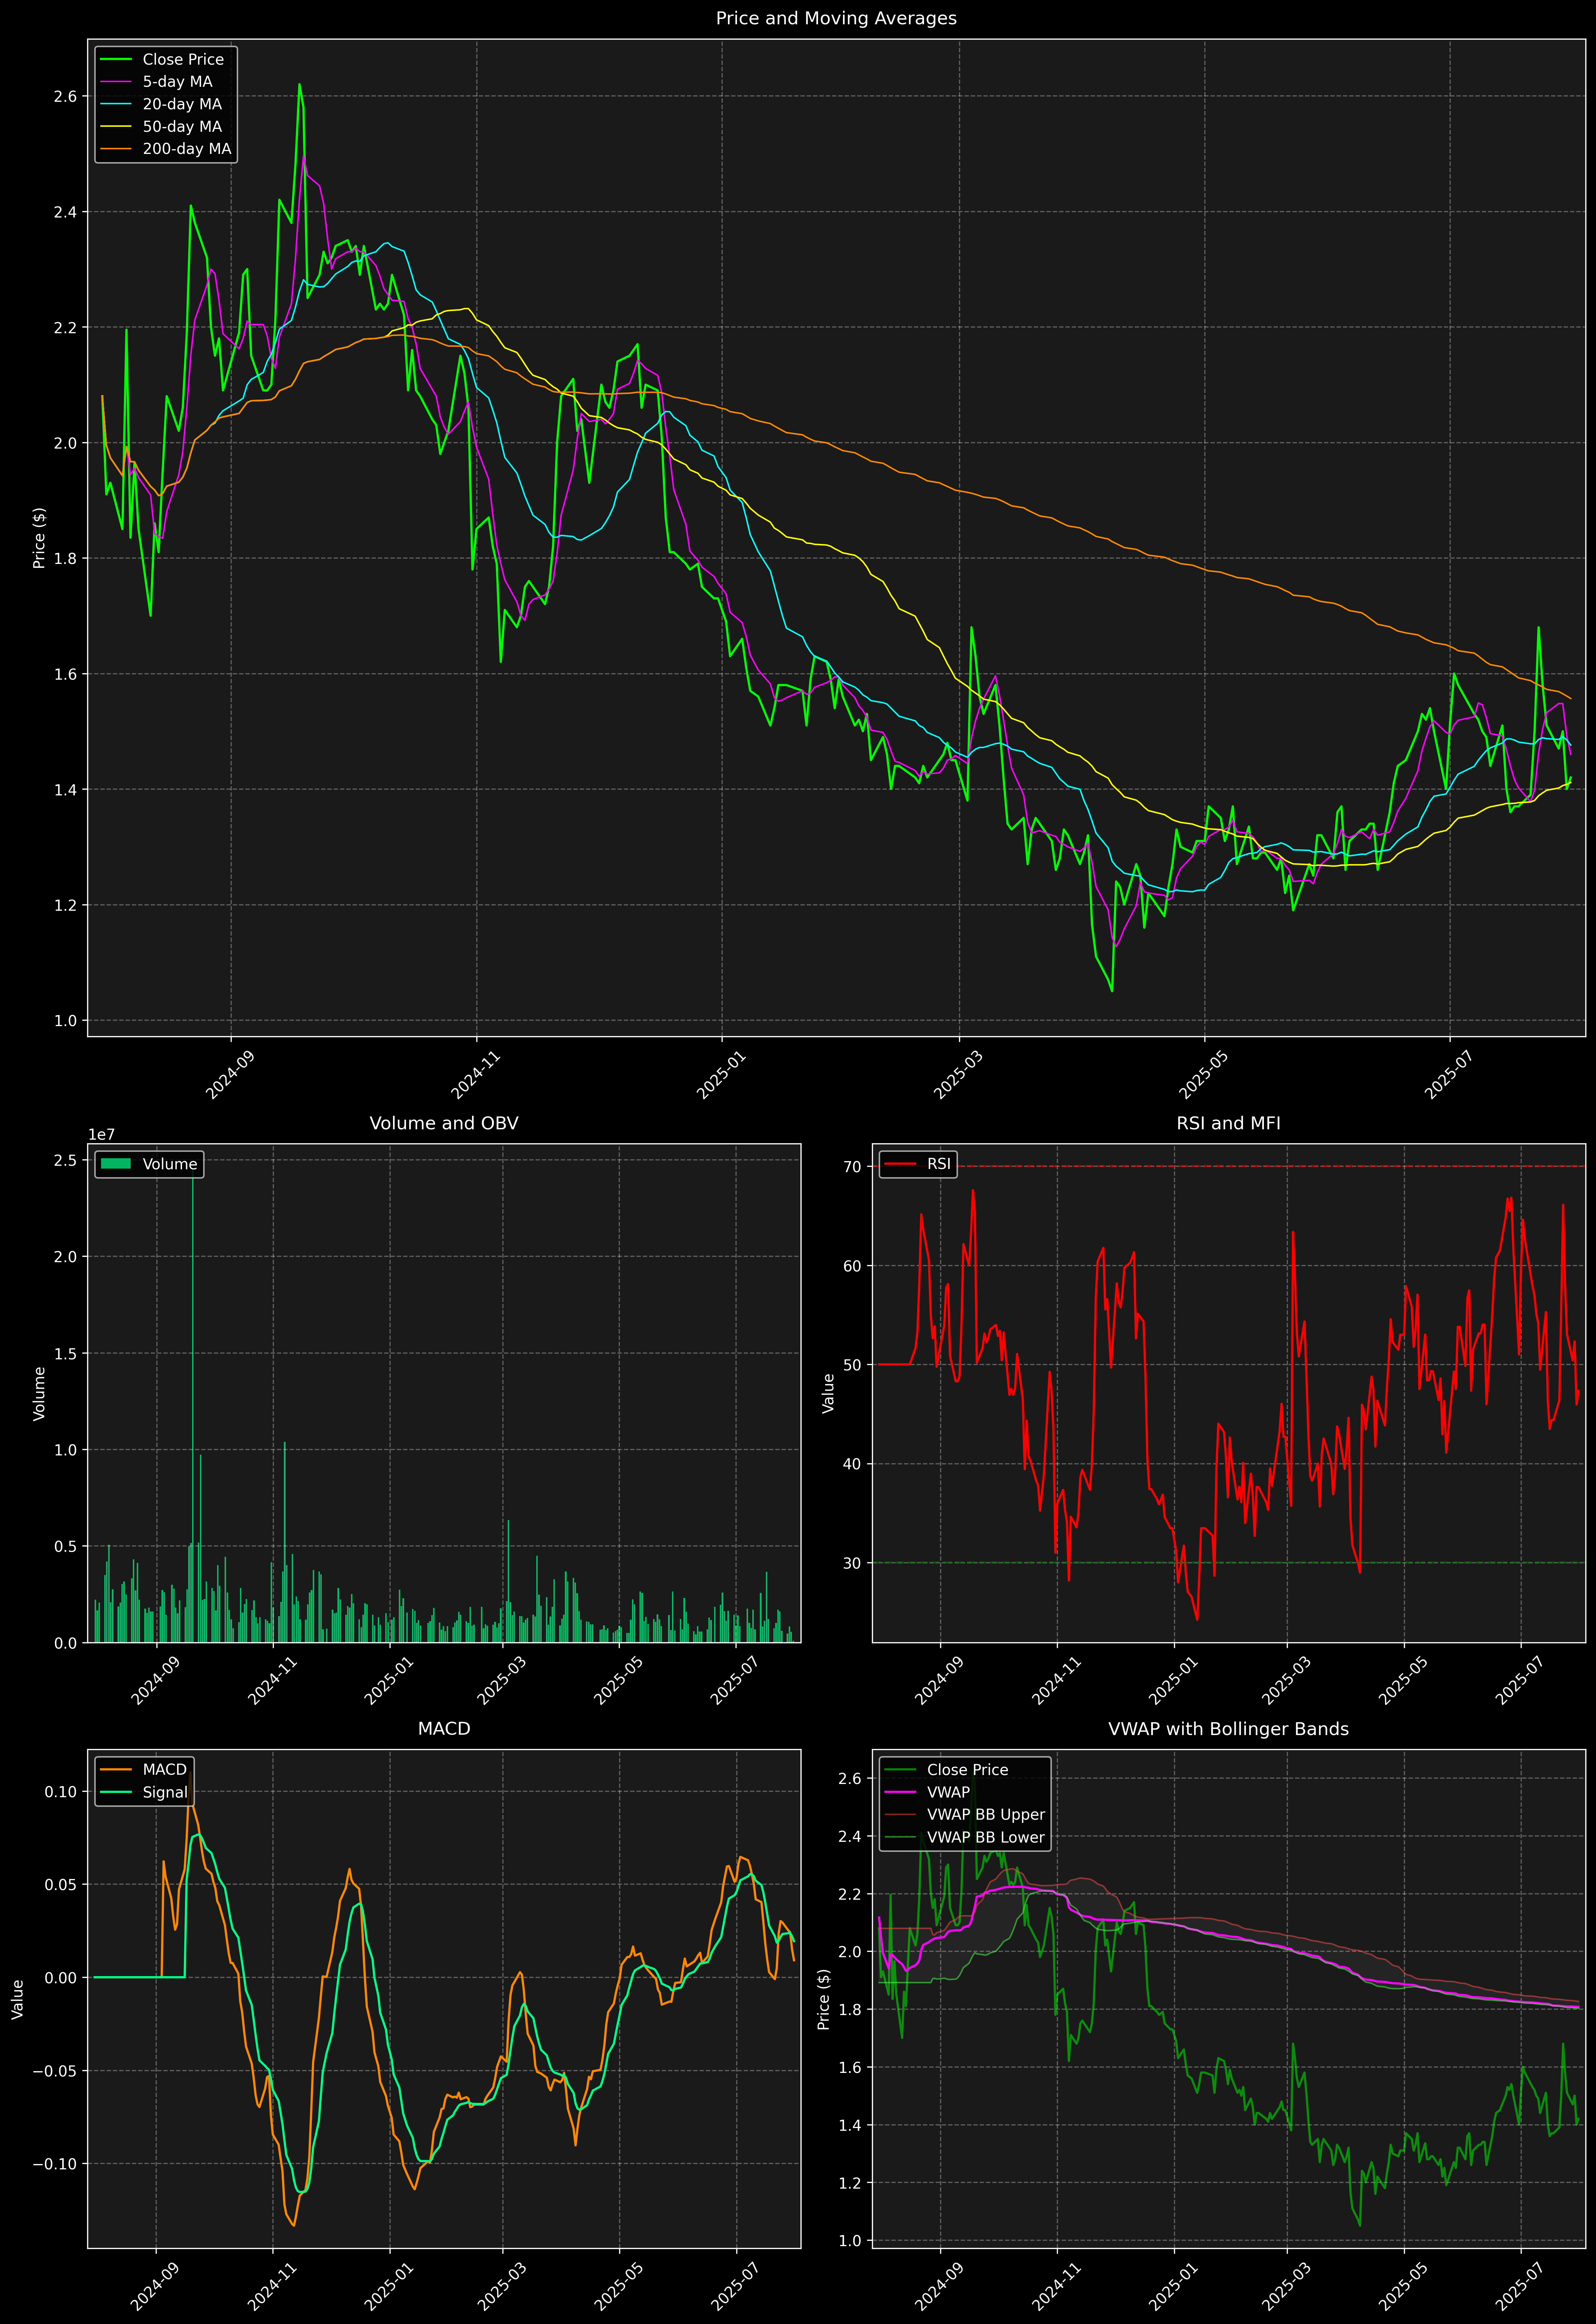Image resolution: width=1596 pixels, height=2324 pixels.
Task: Click the '0.10' tick on the MACD chart
Action: click(61, 1792)
